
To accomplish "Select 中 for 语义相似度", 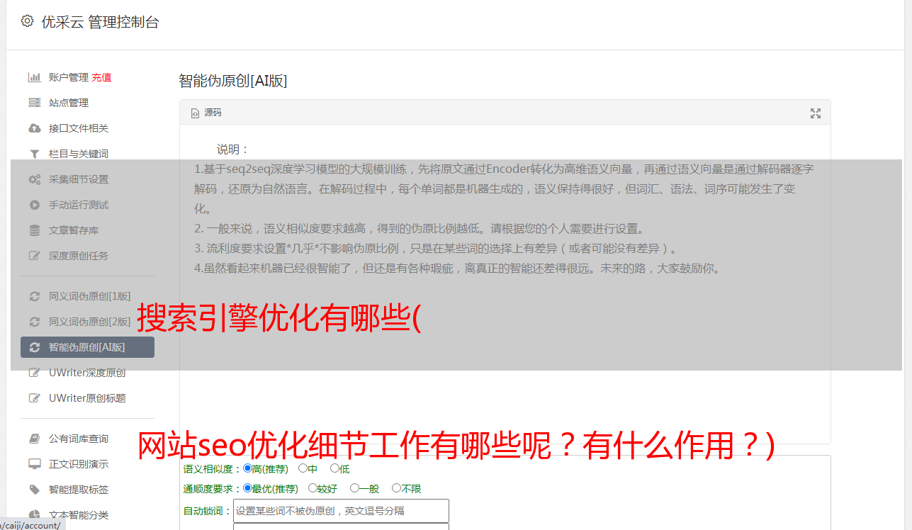I will point(303,468).
